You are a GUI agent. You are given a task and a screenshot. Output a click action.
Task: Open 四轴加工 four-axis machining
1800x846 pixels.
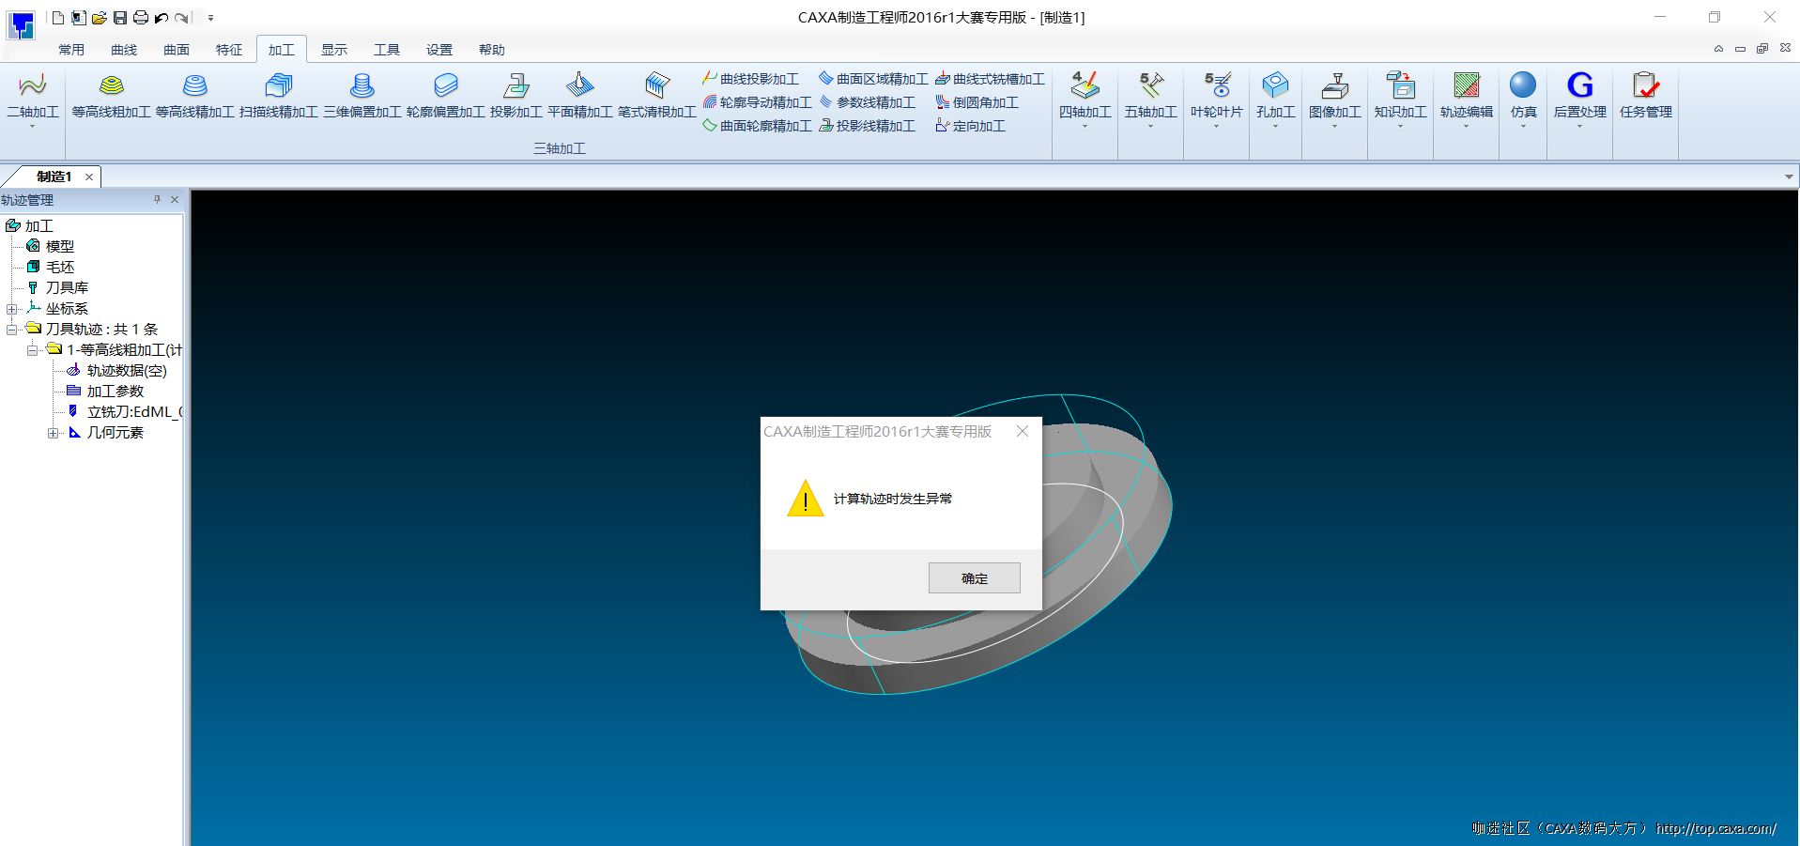[x=1085, y=96]
